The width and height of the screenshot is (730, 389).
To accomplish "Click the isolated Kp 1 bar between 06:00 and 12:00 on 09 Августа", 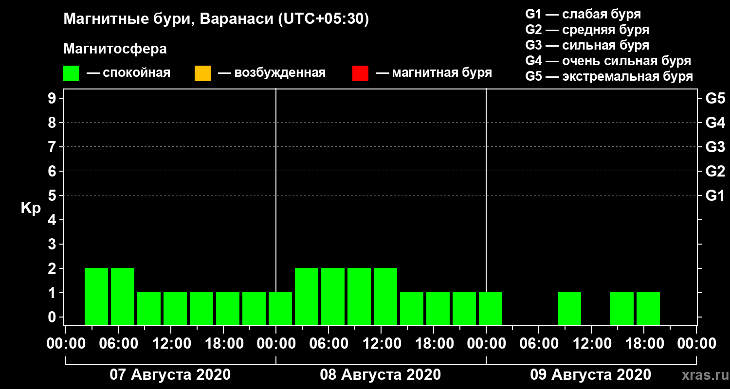I will [569, 308].
